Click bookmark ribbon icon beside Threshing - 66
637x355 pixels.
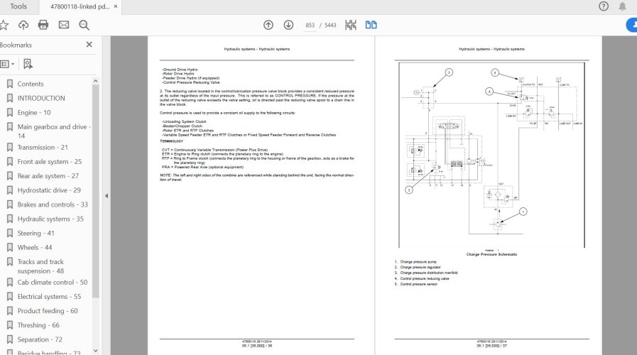10,325
